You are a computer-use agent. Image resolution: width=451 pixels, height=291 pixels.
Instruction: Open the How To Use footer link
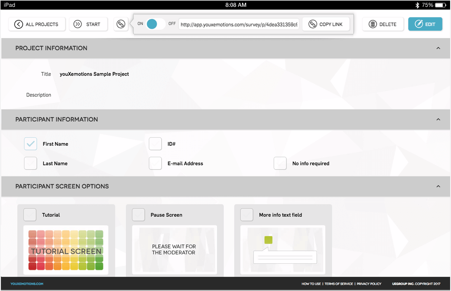tap(311, 284)
